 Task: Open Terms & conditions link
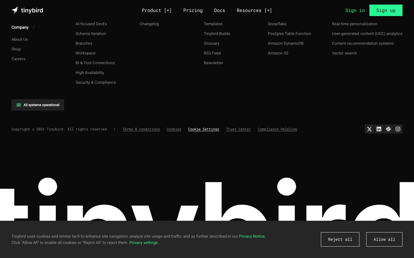click(141, 129)
